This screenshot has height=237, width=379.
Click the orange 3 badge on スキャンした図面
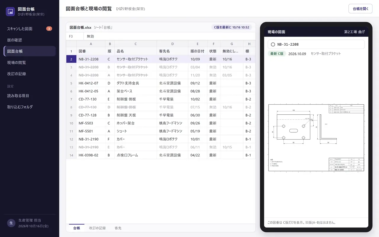click(x=49, y=29)
